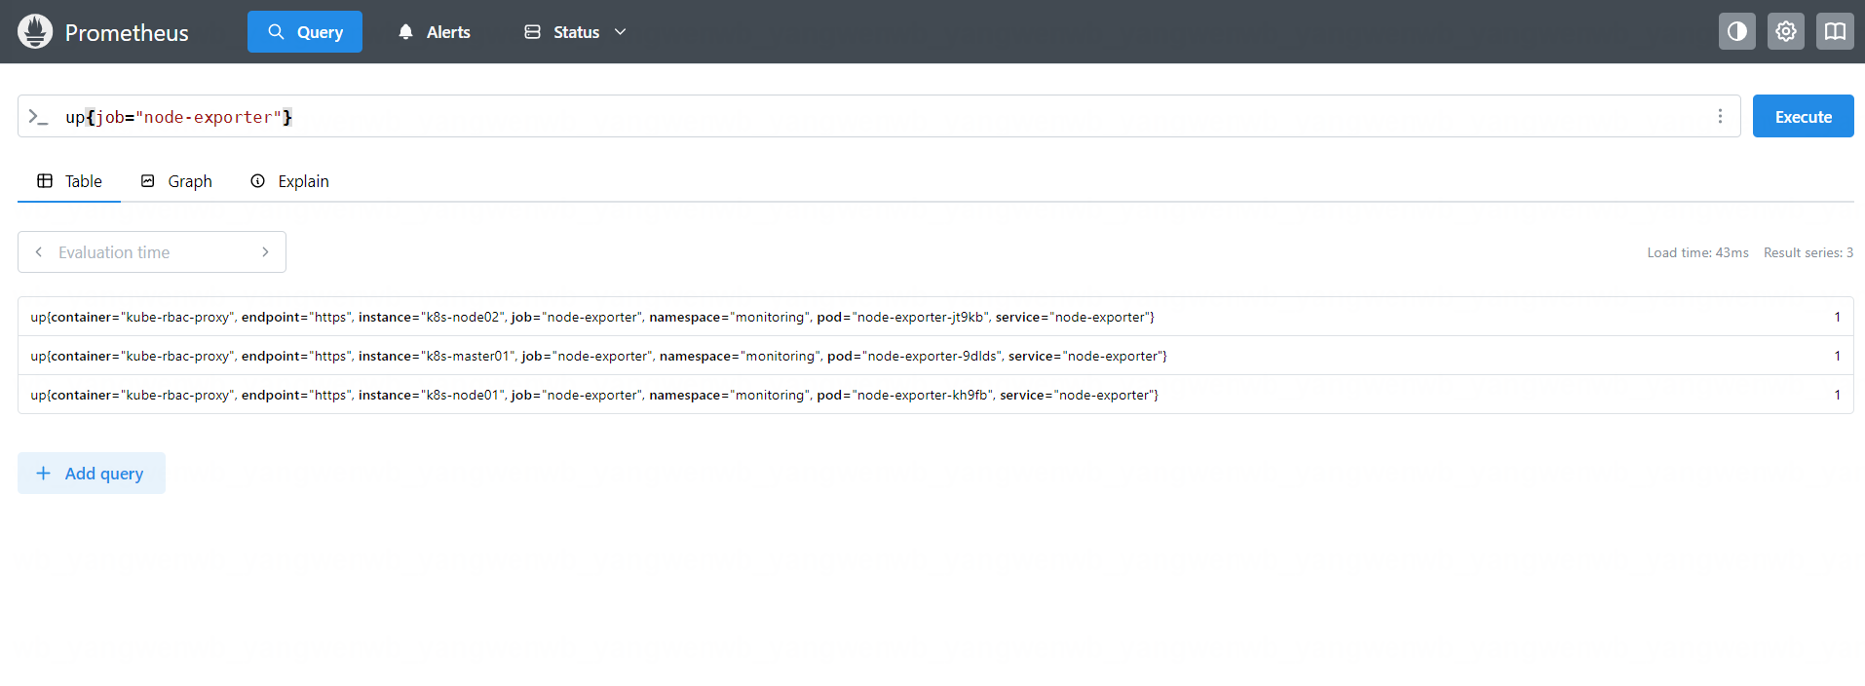
Task: Click the three-dot query options menu
Action: 1720,117
